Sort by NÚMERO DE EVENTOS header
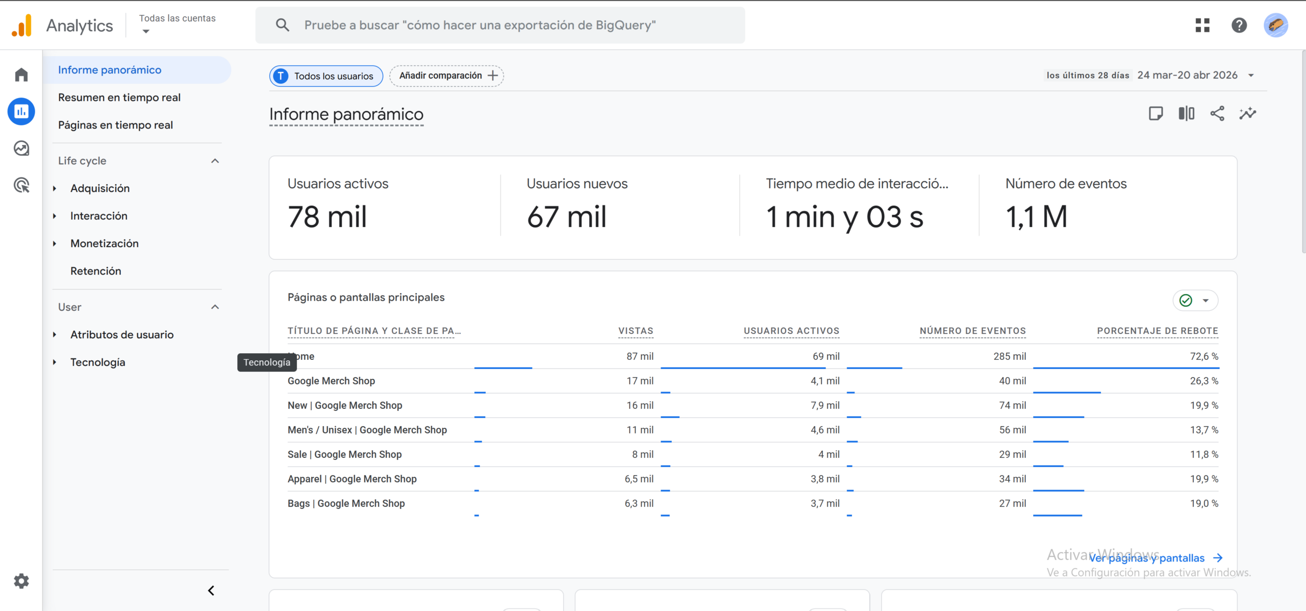 pyautogui.click(x=972, y=331)
